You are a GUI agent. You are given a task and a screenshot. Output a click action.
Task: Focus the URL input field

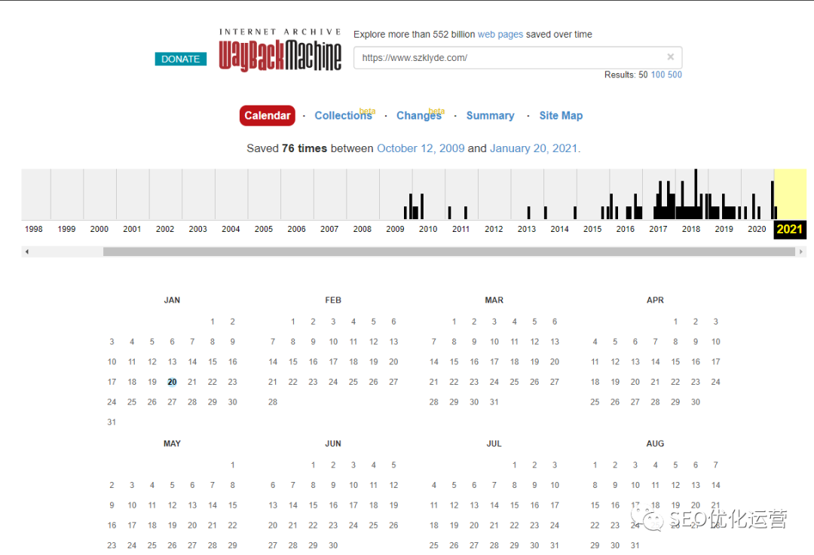pyautogui.click(x=518, y=57)
